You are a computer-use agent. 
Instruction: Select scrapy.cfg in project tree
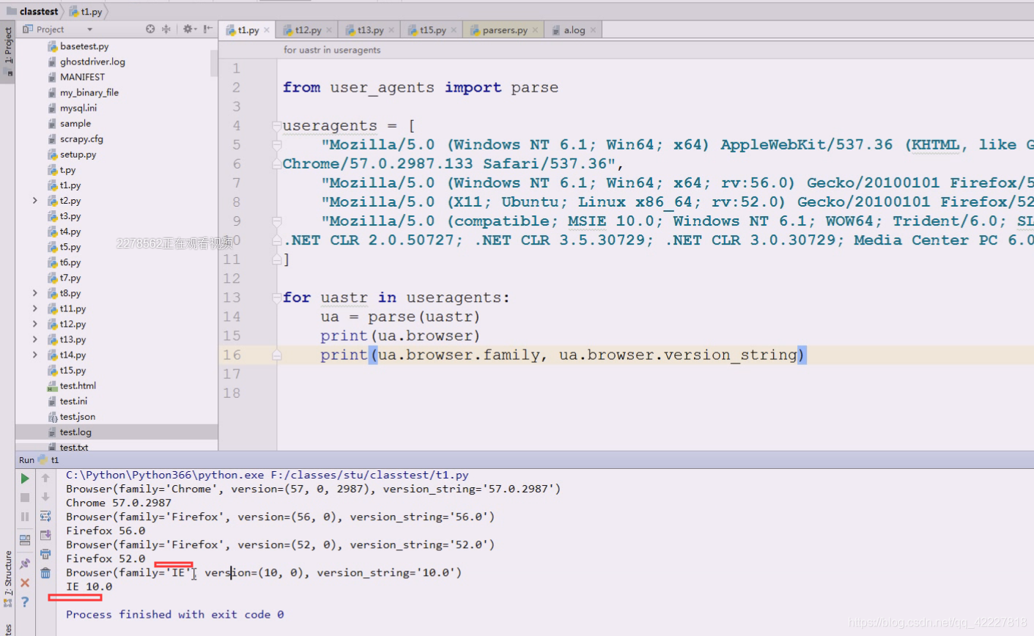click(81, 138)
